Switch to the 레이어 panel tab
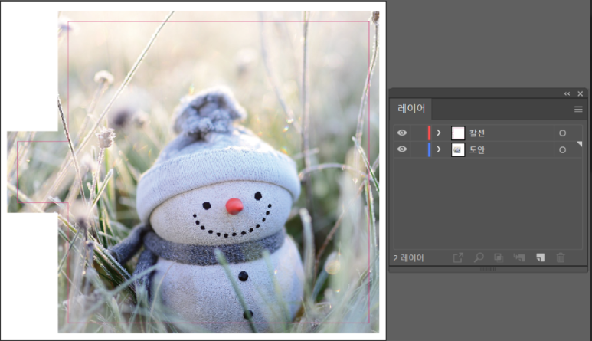 411,109
